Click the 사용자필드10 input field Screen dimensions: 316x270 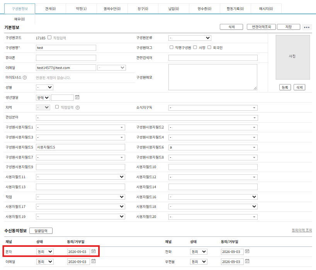[x=213, y=167]
